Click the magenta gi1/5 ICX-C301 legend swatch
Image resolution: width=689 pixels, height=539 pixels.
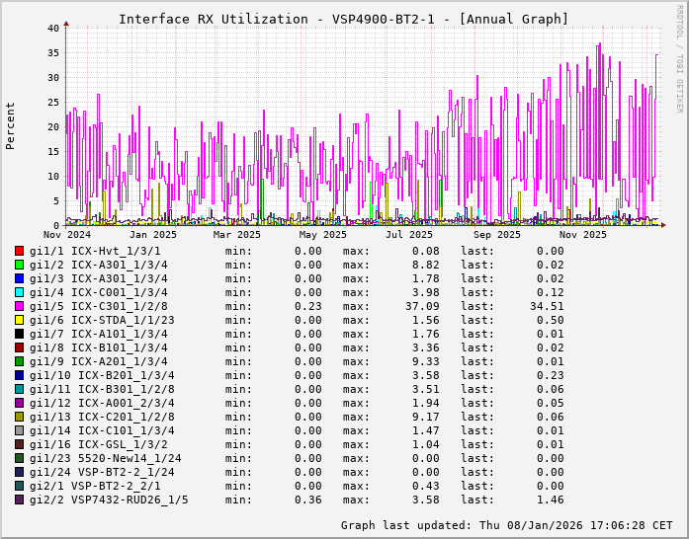19,306
